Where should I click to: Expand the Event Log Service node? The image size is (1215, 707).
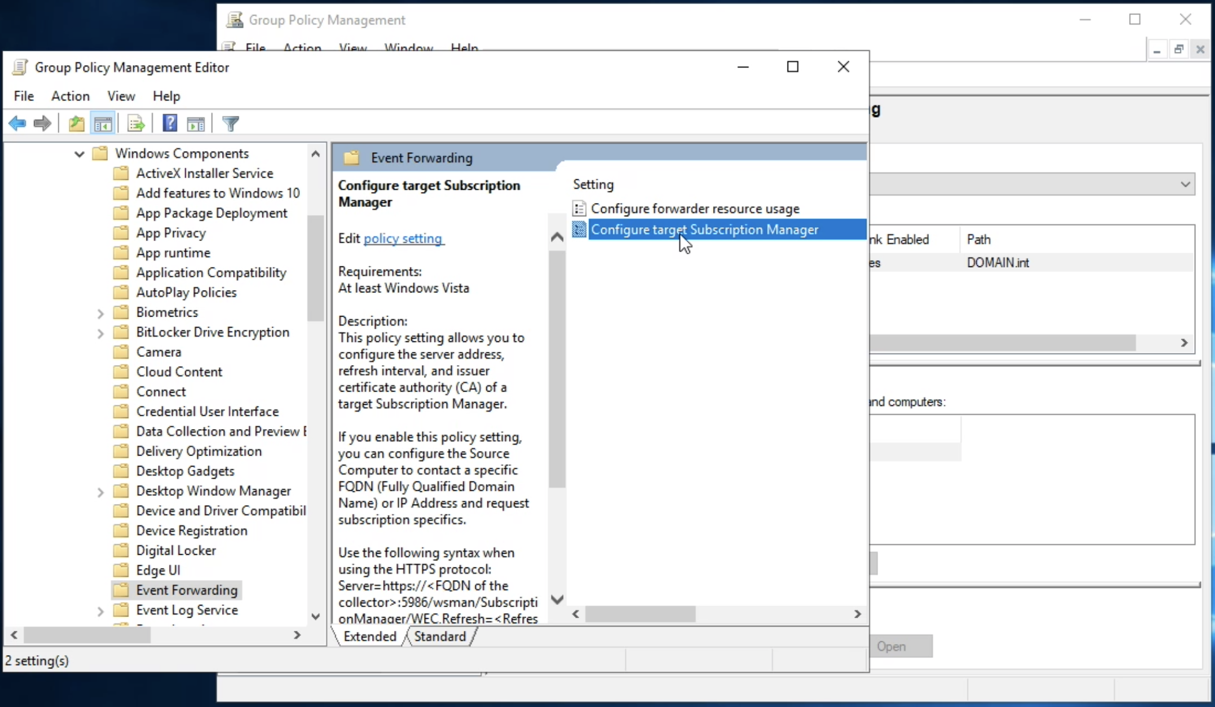(100, 611)
